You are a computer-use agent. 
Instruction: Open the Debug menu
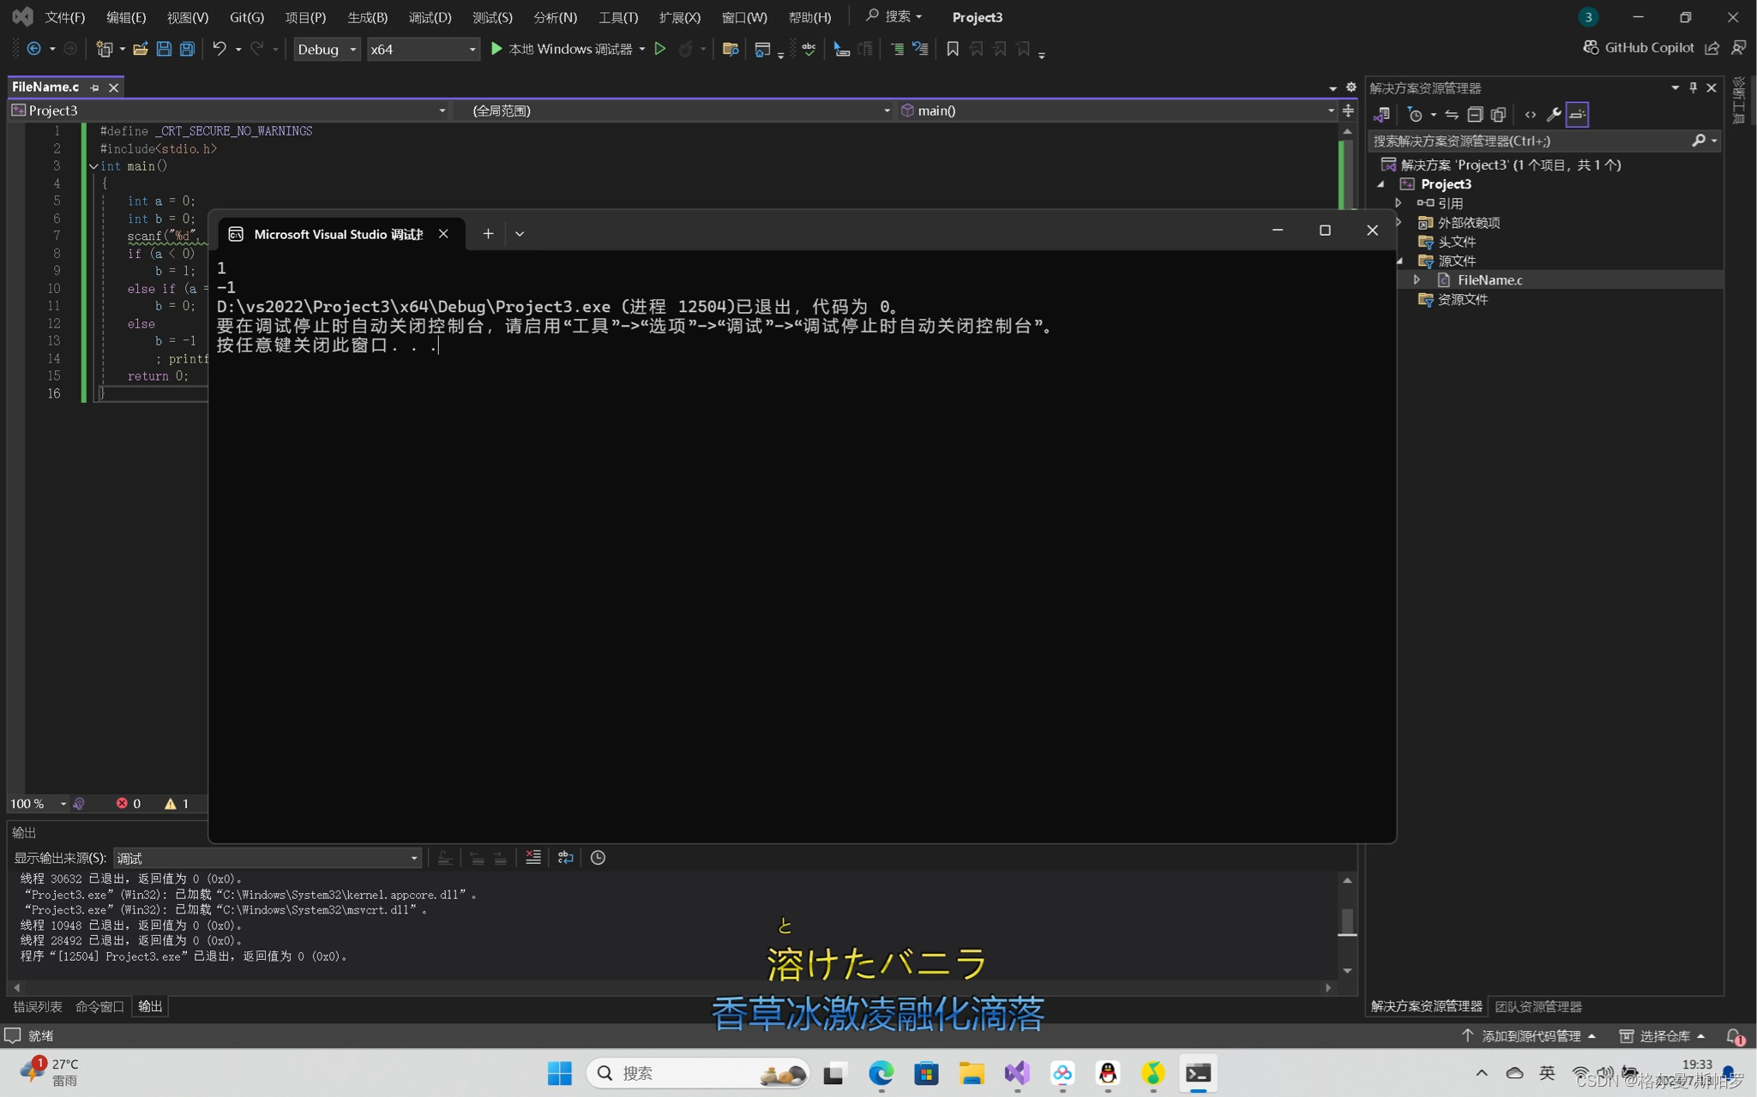point(430,17)
